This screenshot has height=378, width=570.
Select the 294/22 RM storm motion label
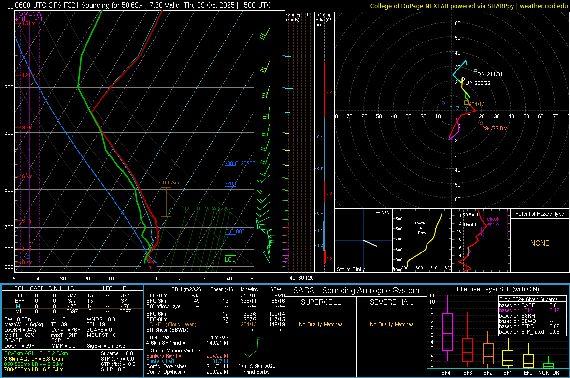pyautogui.click(x=495, y=128)
